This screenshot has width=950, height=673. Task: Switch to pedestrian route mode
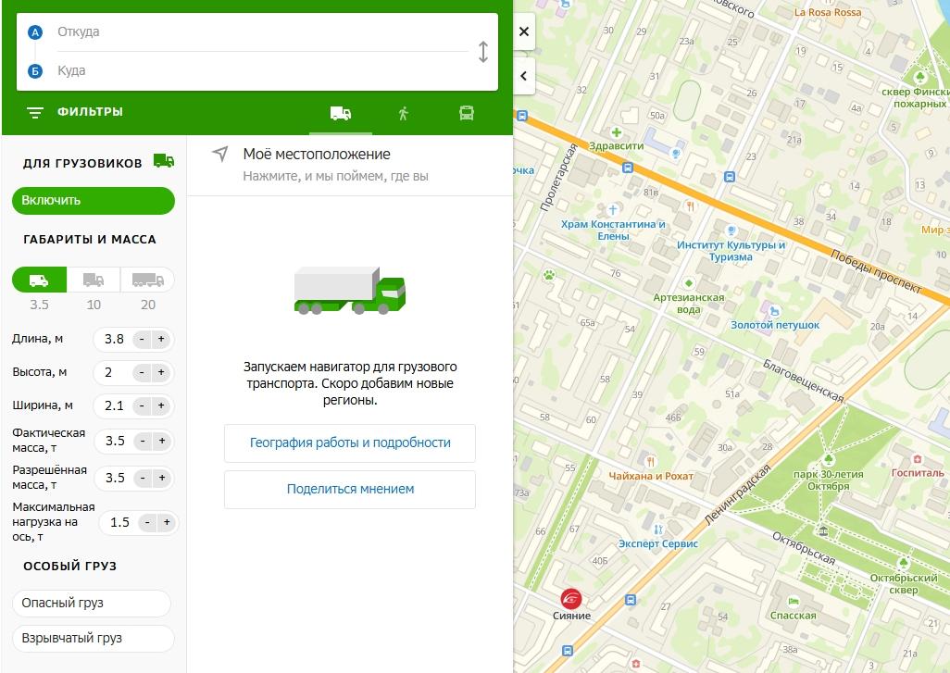coord(403,113)
